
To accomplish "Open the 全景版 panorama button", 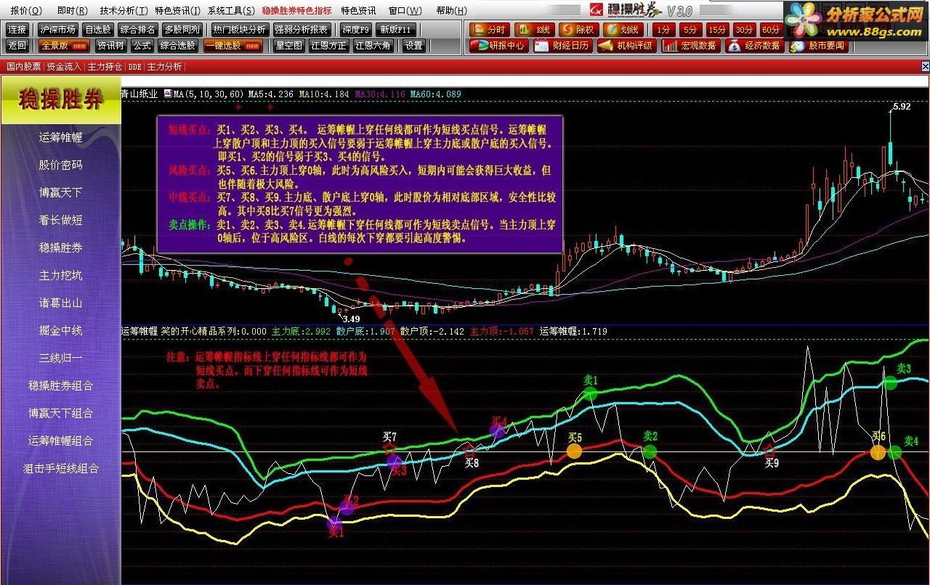I will pos(65,46).
